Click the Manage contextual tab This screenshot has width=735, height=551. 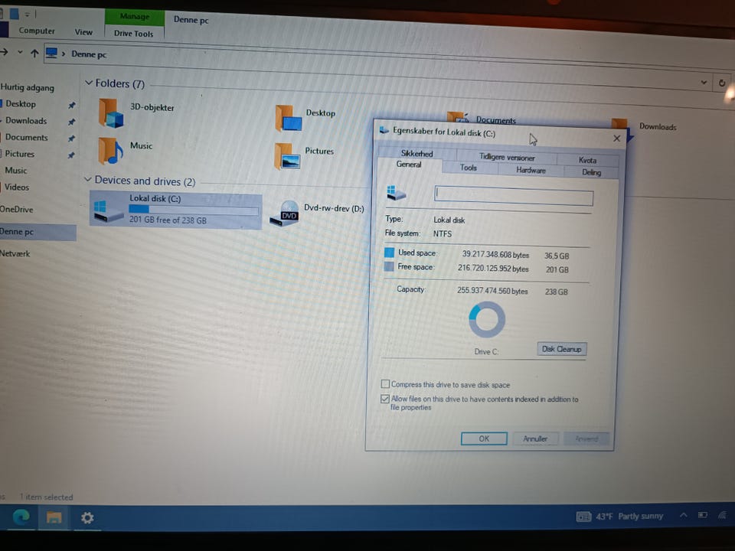[x=135, y=17]
